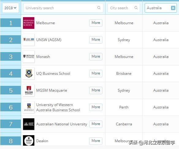Click the university search magnifier icon

pos(99,8)
